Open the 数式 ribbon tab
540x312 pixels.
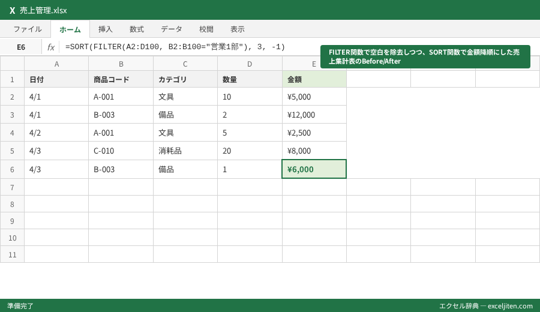[137, 29]
